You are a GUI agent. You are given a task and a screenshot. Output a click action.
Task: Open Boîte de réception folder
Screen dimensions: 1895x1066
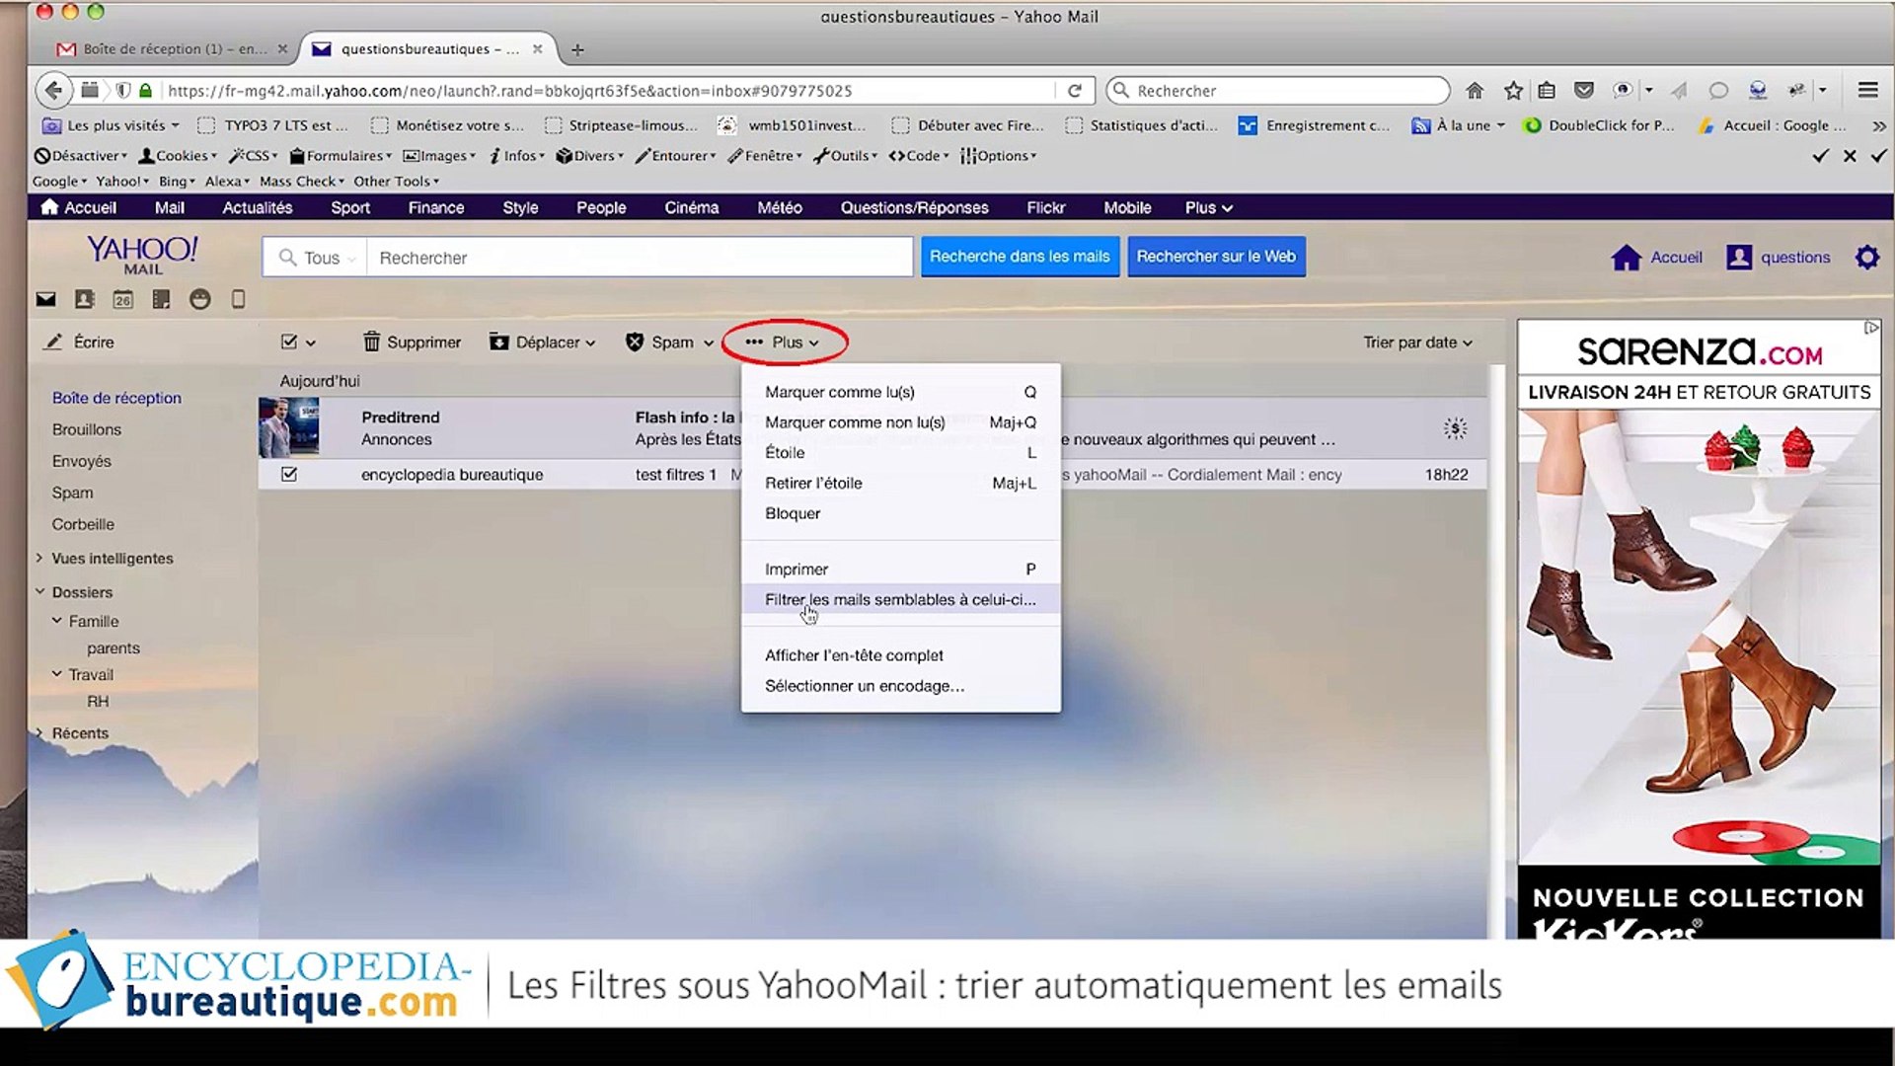116,398
